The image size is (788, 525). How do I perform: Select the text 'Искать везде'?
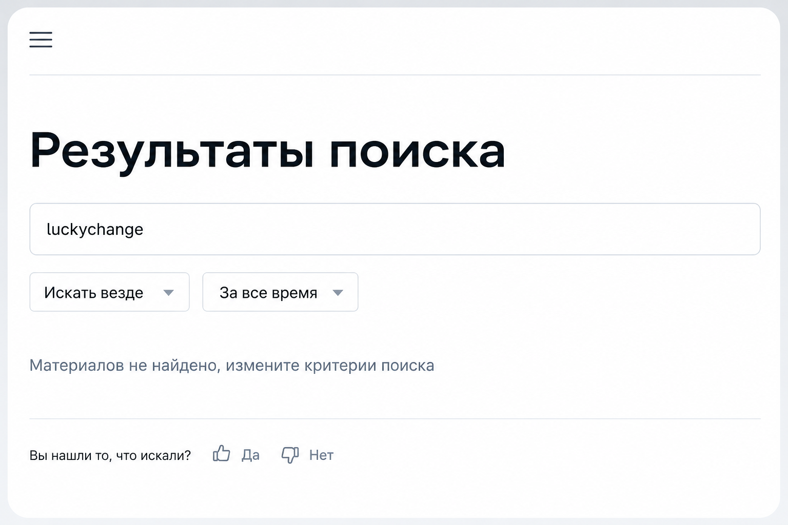pos(93,293)
